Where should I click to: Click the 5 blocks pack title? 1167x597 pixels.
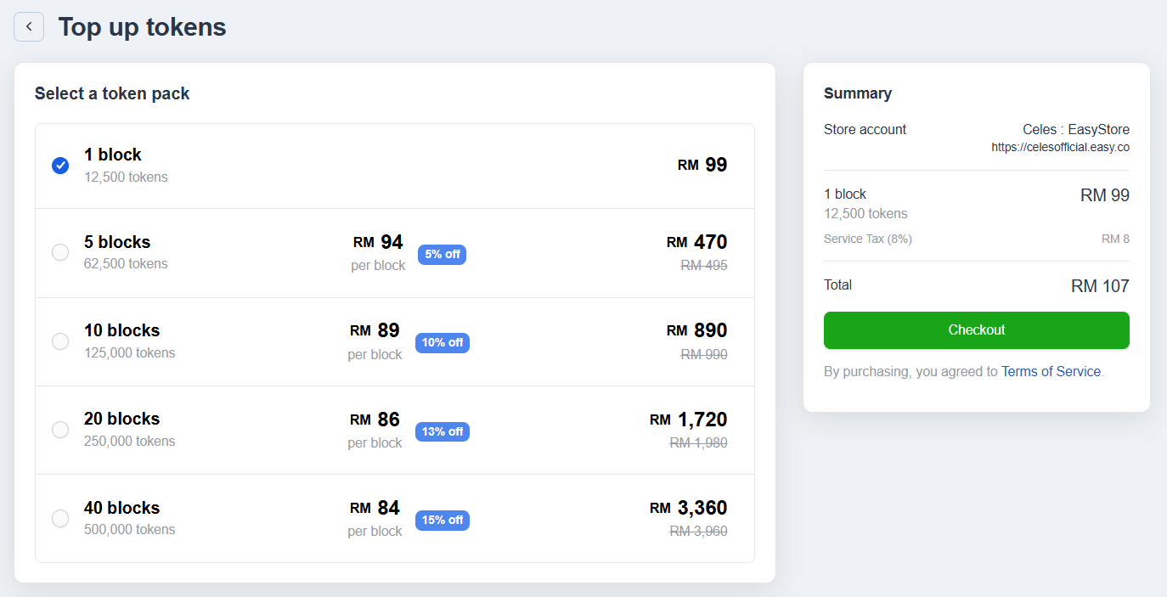117,242
